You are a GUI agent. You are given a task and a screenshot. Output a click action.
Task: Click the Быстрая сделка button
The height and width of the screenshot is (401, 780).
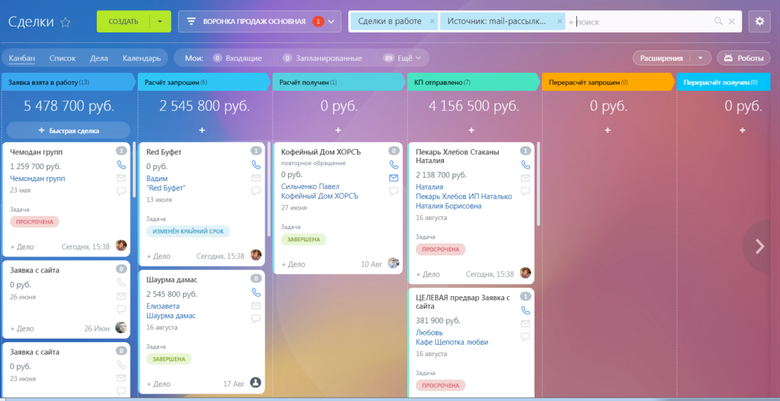(x=68, y=131)
